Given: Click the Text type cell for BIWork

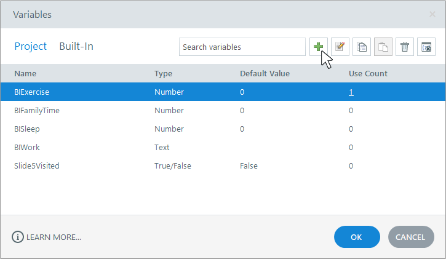Looking at the screenshot, I should pos(162,147).
